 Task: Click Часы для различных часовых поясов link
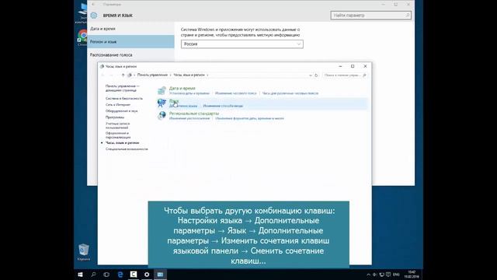290,93
